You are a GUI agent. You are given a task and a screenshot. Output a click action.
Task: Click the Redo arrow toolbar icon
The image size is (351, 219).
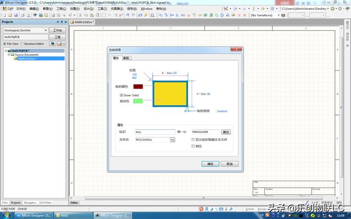[x=133, y=15]
